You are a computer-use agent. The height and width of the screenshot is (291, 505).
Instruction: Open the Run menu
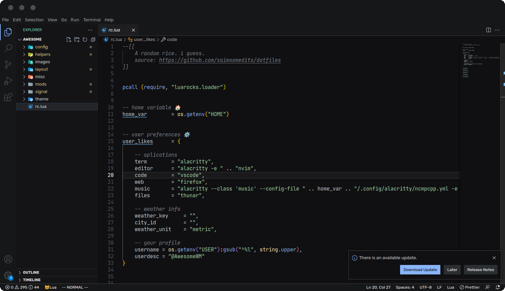tap(75, 20)
